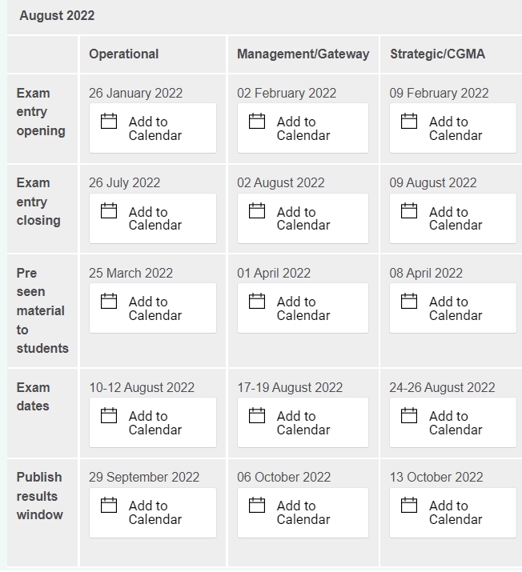This screenshot has width=522, height=572.
Task: Click calendar icon under 09 February 2022
Action: (409, 122)
